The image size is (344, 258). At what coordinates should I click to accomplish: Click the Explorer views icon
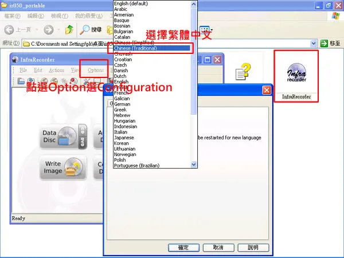(205, 29)
